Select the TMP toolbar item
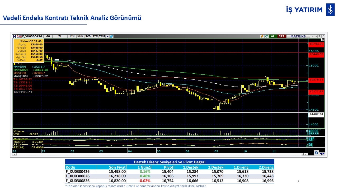 [102, 36]
